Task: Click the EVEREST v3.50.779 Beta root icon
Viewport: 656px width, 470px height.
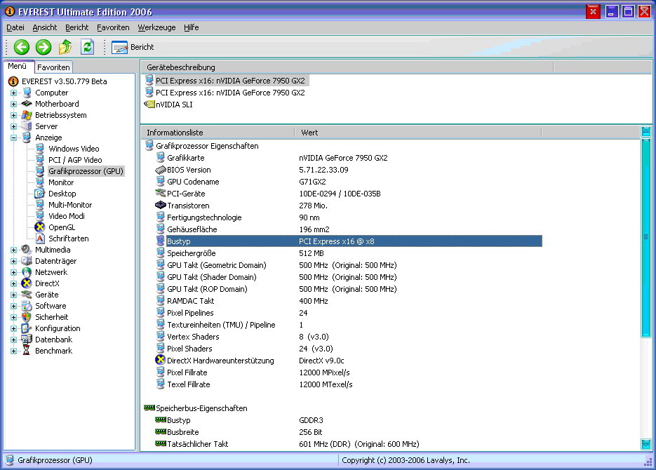Action: (13, 81)
